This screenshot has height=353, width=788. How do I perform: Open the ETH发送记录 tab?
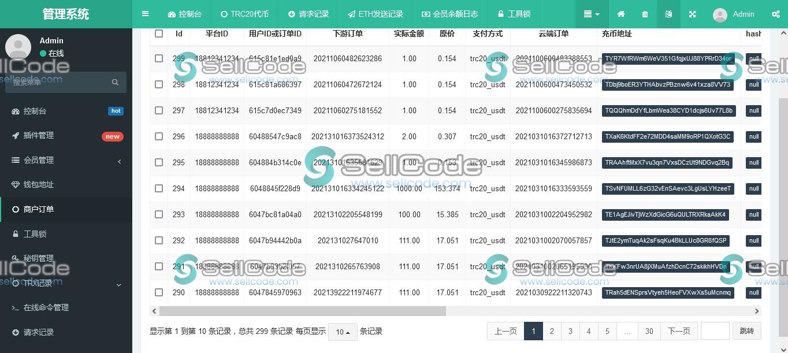(376, 14)
